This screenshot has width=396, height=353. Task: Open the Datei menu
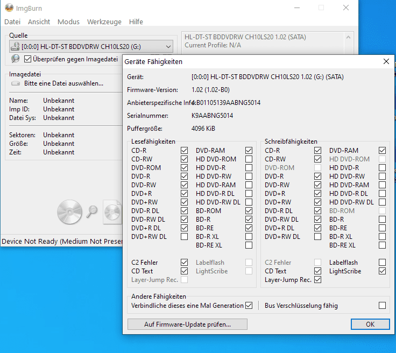12,22
